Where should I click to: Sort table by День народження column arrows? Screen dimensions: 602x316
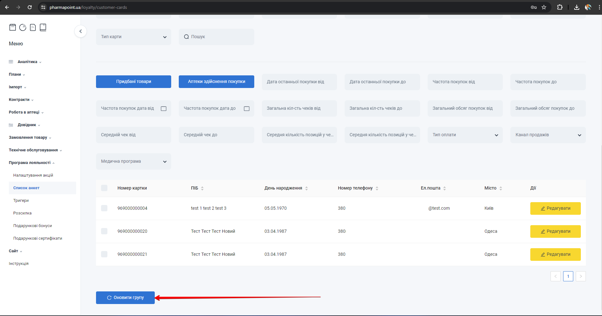click(x=307, y=188)
